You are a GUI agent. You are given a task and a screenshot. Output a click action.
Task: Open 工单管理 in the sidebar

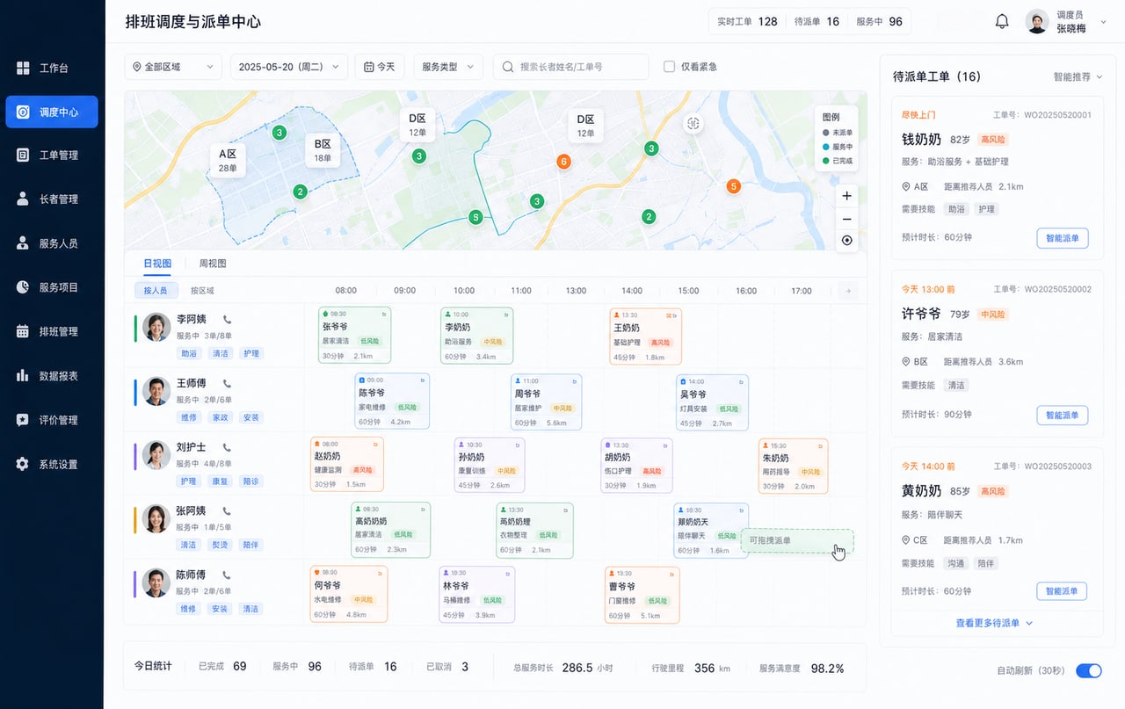point(52,156)
